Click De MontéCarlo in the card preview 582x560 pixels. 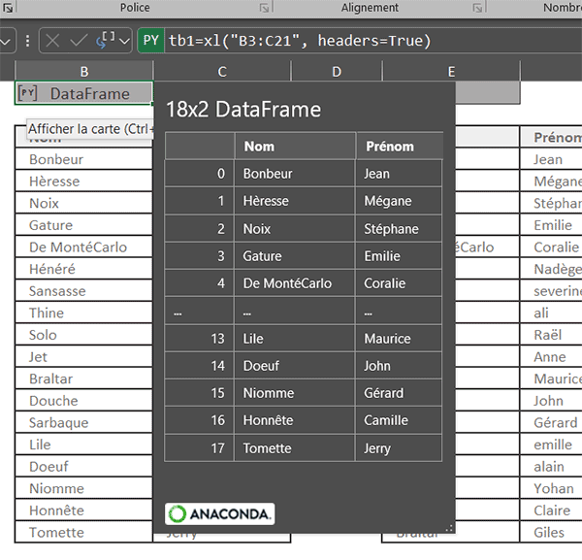(287, 283)
